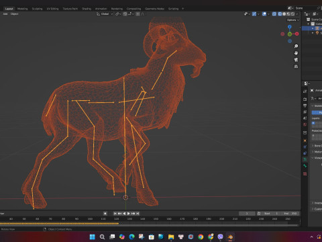Toggle snapping magnet in viewport header
Image resolution: width=322 pixels, height=242 pixels.
point(125,14)
